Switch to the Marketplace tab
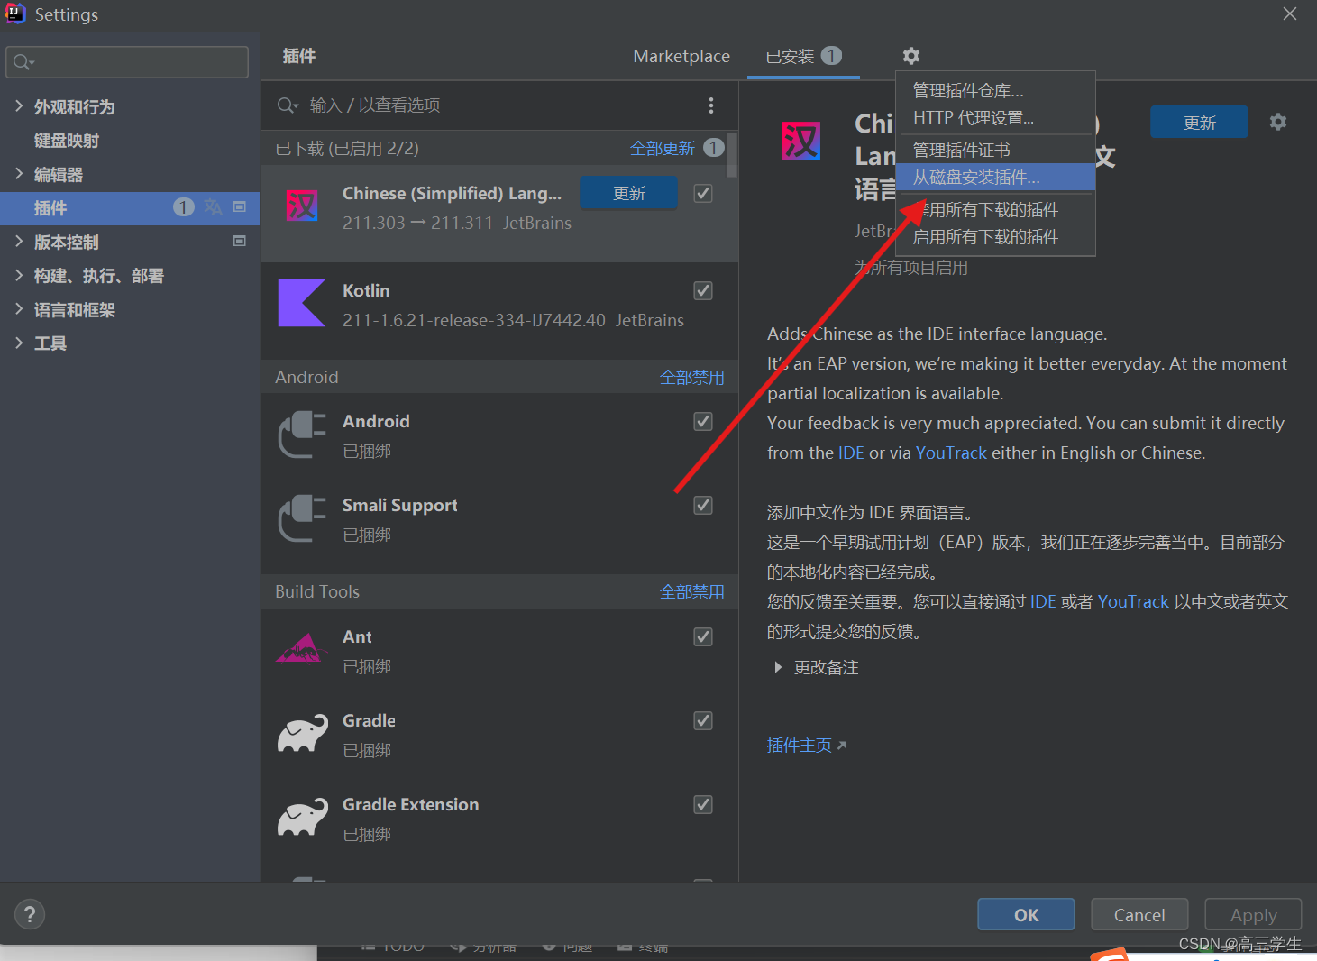 click(681, 56)
